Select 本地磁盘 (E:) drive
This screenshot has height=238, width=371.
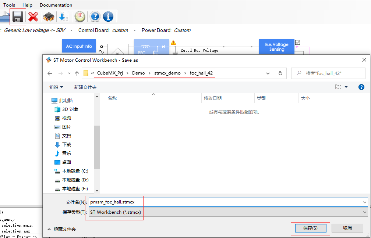coord(71,189)
